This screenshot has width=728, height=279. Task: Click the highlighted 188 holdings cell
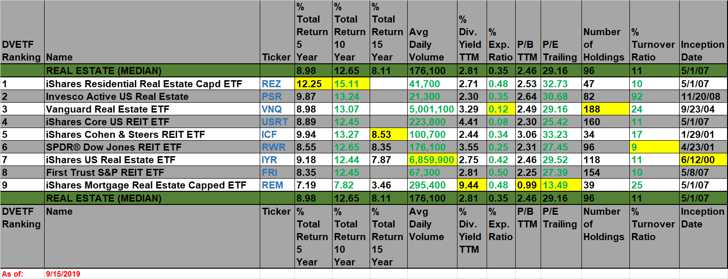click(605, 109)
